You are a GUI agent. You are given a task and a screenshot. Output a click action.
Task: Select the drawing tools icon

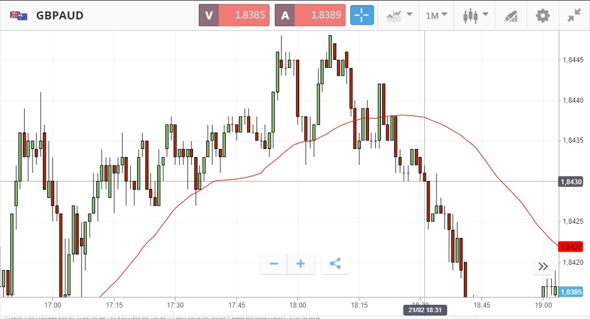[x=511, y=16]
